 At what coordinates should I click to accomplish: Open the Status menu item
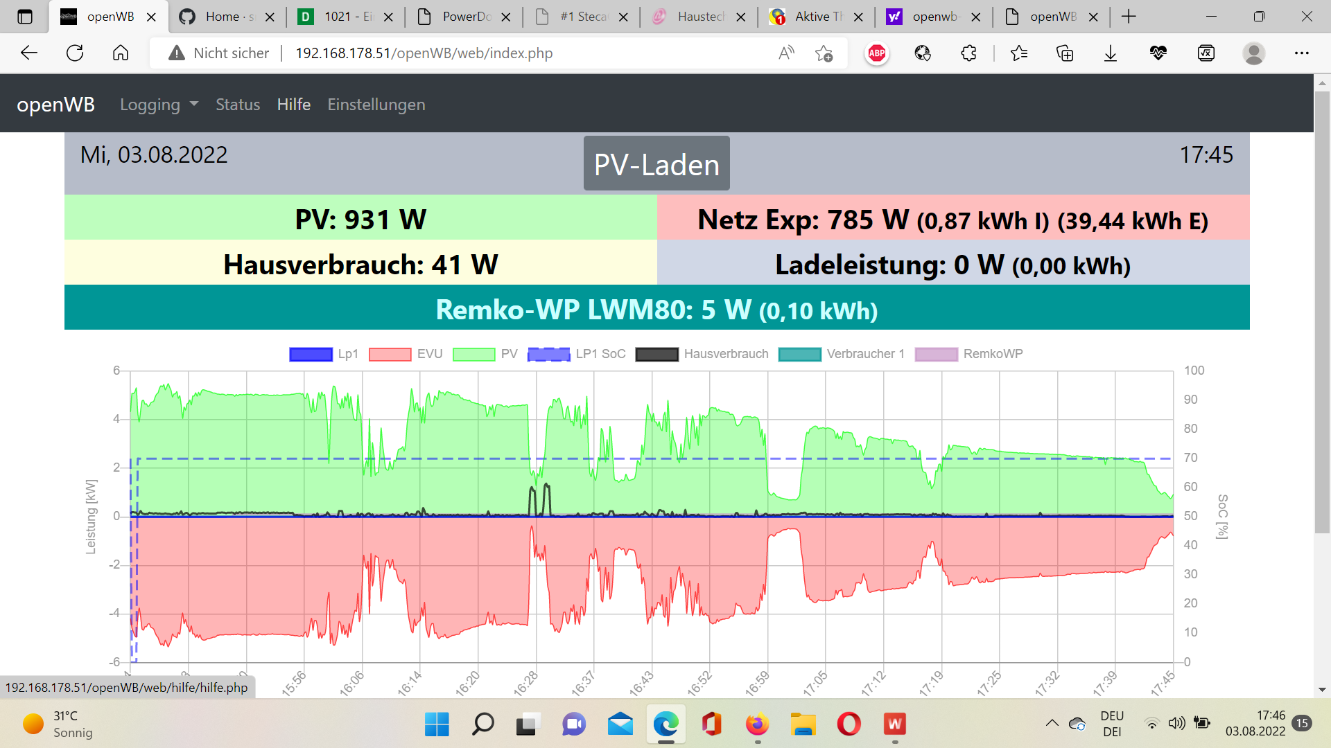tap(237, 105)
